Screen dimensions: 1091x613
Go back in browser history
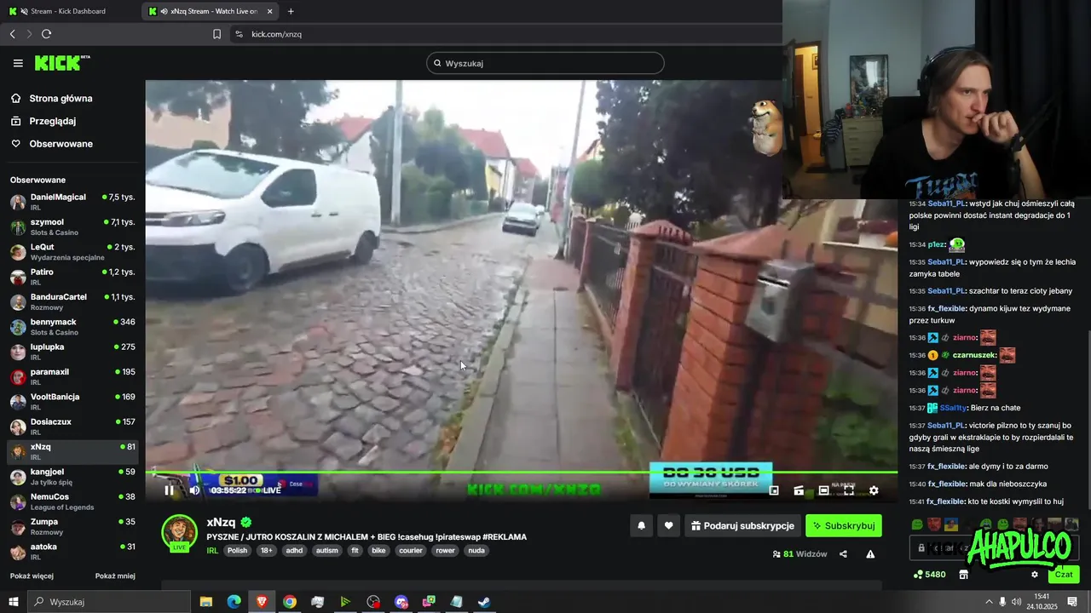(12, 34)
